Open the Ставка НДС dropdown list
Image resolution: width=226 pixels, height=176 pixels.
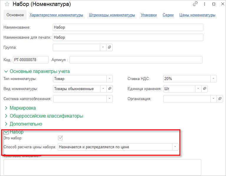213,79
